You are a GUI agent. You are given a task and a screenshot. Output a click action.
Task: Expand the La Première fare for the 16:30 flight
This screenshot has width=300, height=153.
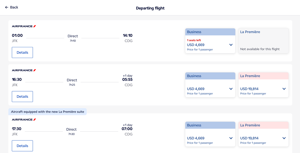point(284,89)
